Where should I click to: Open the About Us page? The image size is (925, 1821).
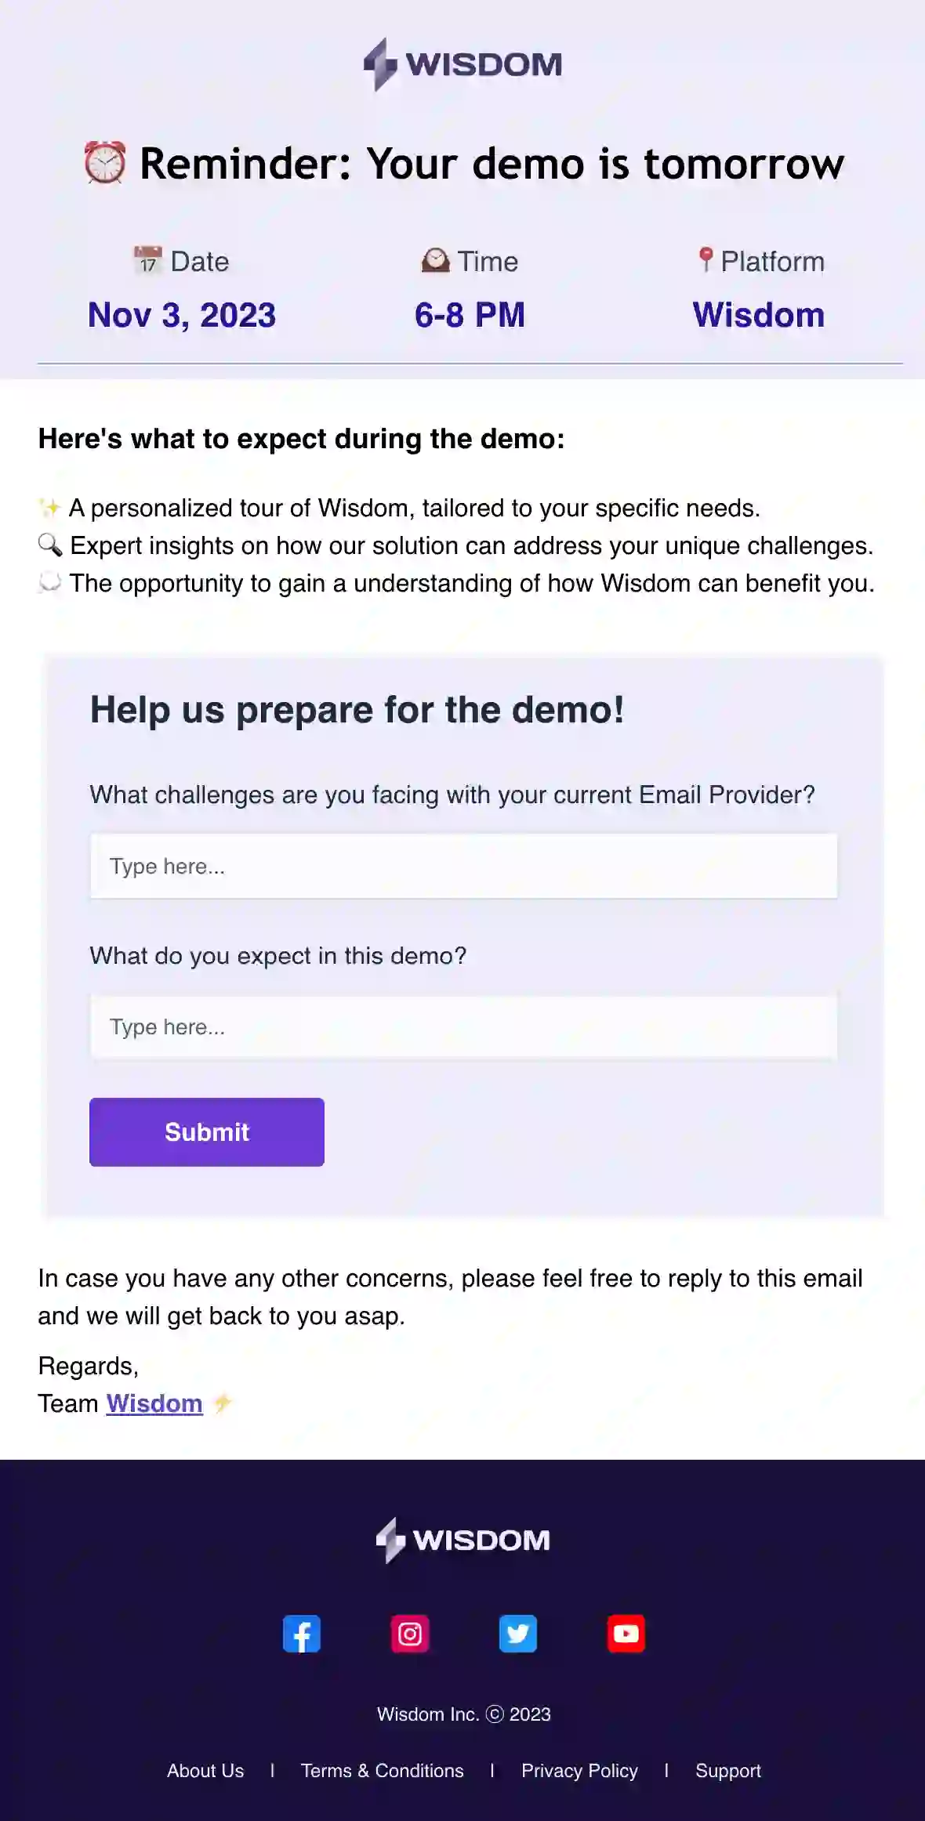point(205,1771)
